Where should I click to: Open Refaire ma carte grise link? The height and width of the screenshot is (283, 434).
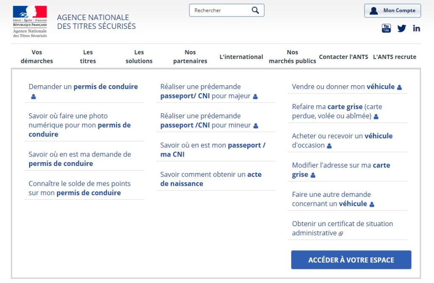coord(337,111)
